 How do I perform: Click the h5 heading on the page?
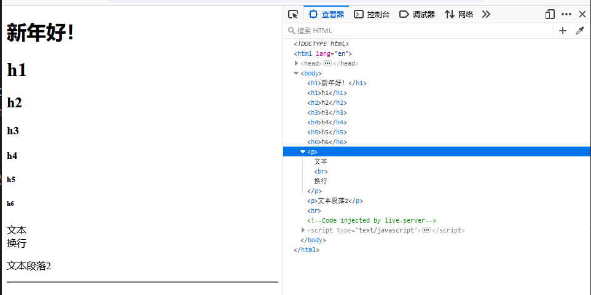coord(11,180)
